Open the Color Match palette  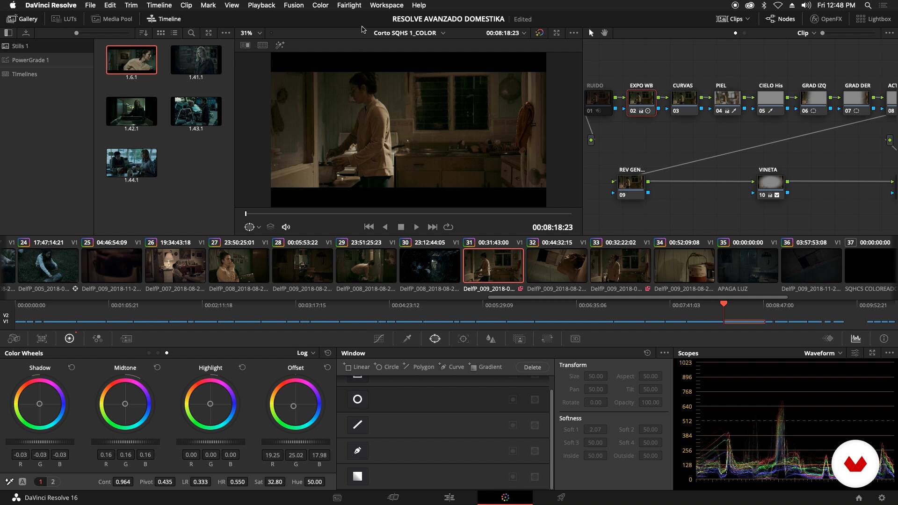(42, 339)
